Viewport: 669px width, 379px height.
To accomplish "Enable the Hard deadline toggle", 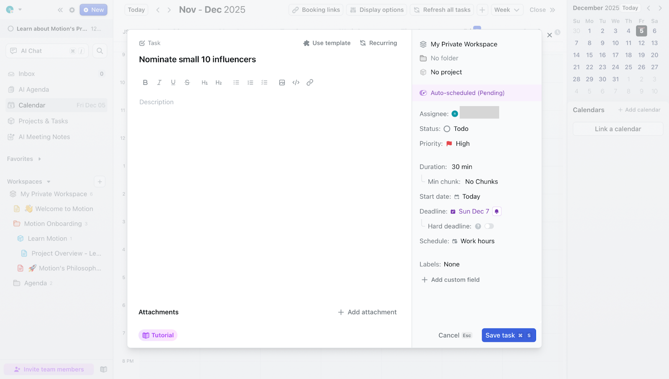I will coord(489,226).
